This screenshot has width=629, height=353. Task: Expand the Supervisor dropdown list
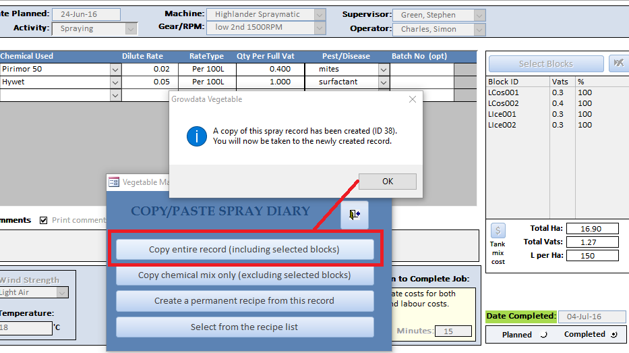[x=479, y=15]
